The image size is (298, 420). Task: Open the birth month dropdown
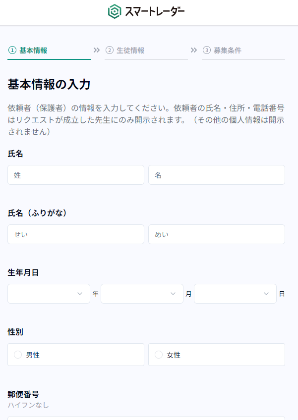142,294
